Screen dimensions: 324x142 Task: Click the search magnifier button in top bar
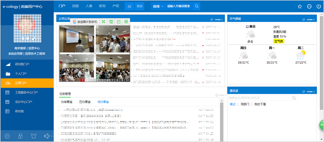[x=197, y=6]
